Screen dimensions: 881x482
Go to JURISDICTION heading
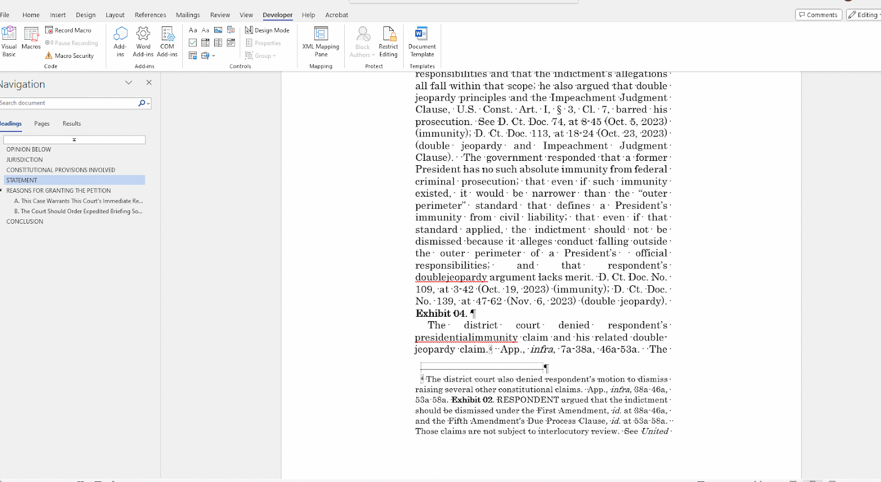(x=24, y=160)
